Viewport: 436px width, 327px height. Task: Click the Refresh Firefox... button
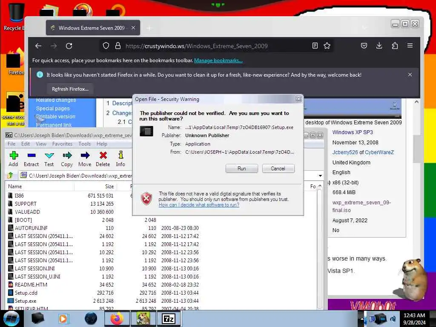coord(70,89)
